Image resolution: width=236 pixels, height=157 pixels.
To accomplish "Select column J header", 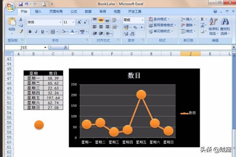I will click(190, 54).
